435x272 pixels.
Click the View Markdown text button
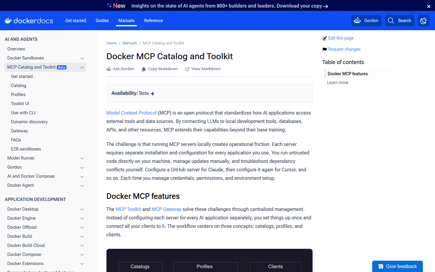tap(206, 69)
